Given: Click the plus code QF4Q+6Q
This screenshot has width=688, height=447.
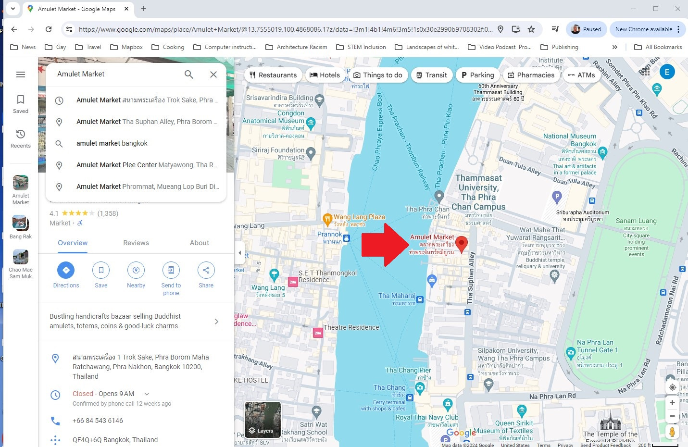Looking at the screenshot, I should click(x=115, y=440).
